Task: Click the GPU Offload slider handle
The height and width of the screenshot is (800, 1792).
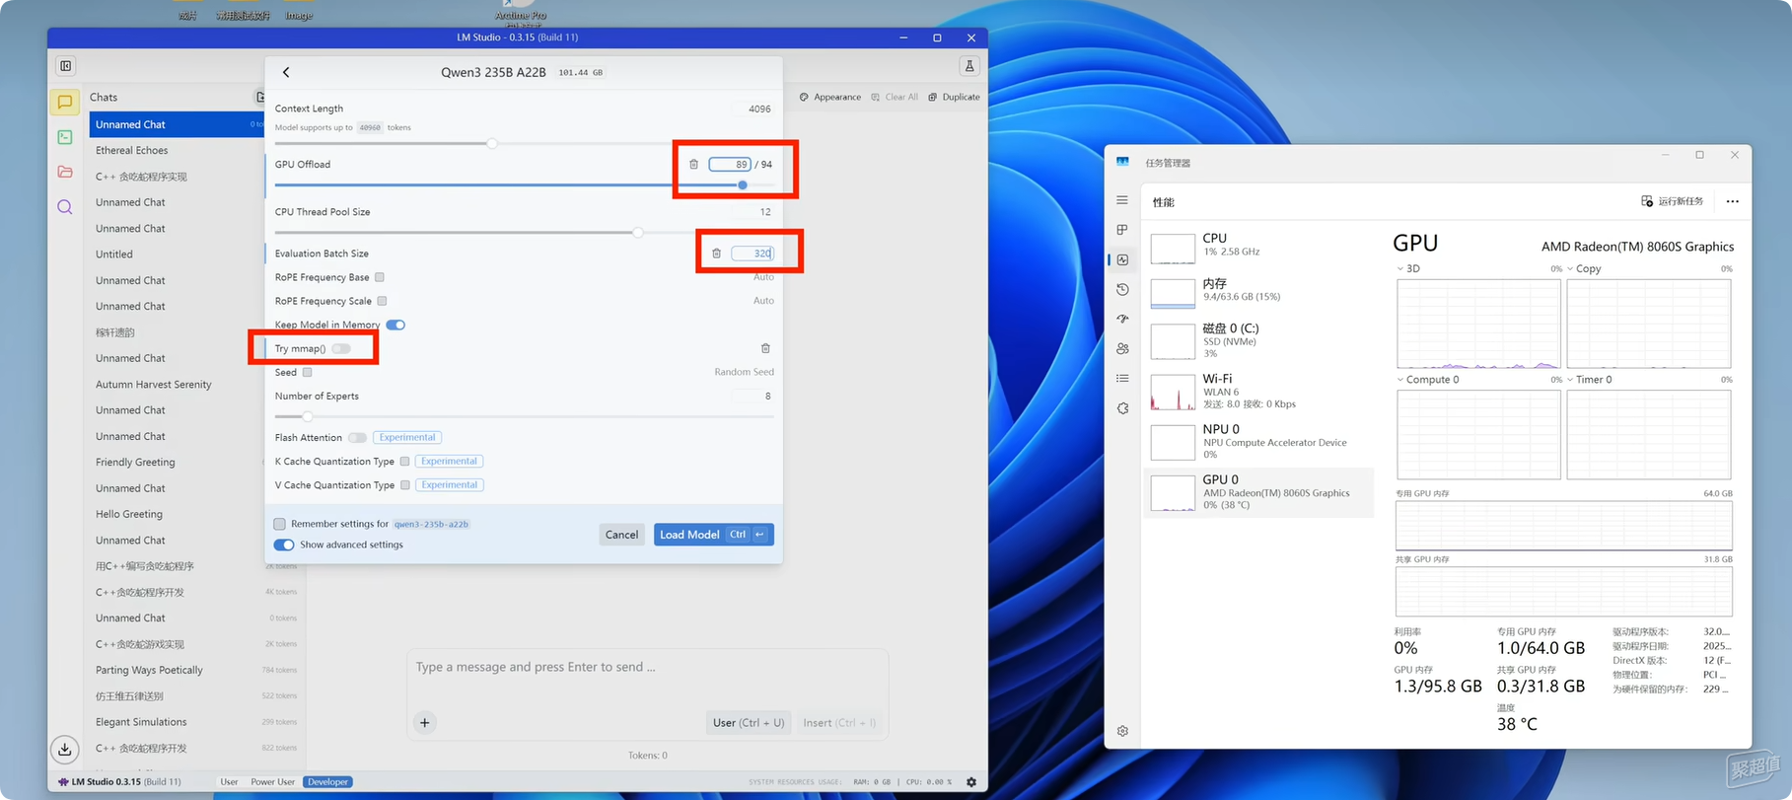Action: [743, 185]
